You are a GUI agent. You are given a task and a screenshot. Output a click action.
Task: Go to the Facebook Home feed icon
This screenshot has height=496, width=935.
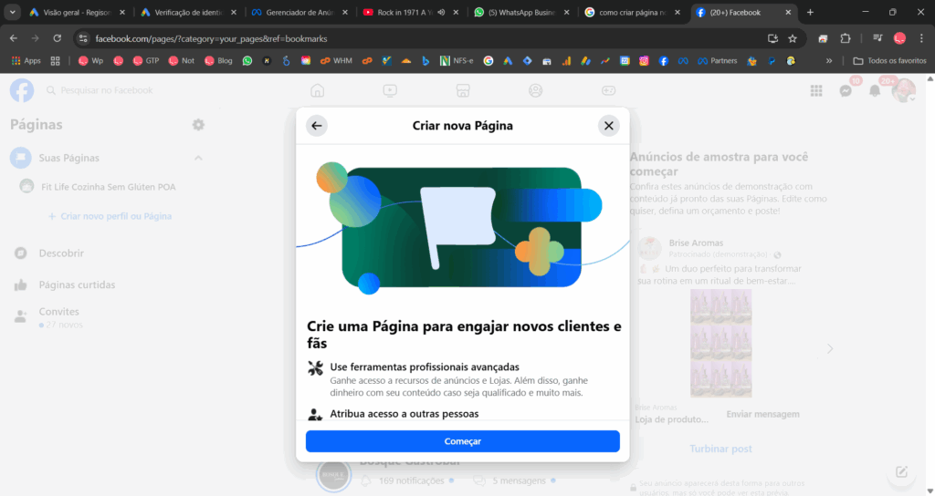pos(317,90)
